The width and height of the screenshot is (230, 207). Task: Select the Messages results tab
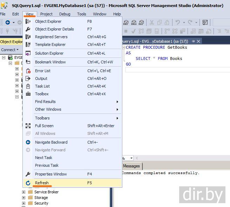pos(131,166)
